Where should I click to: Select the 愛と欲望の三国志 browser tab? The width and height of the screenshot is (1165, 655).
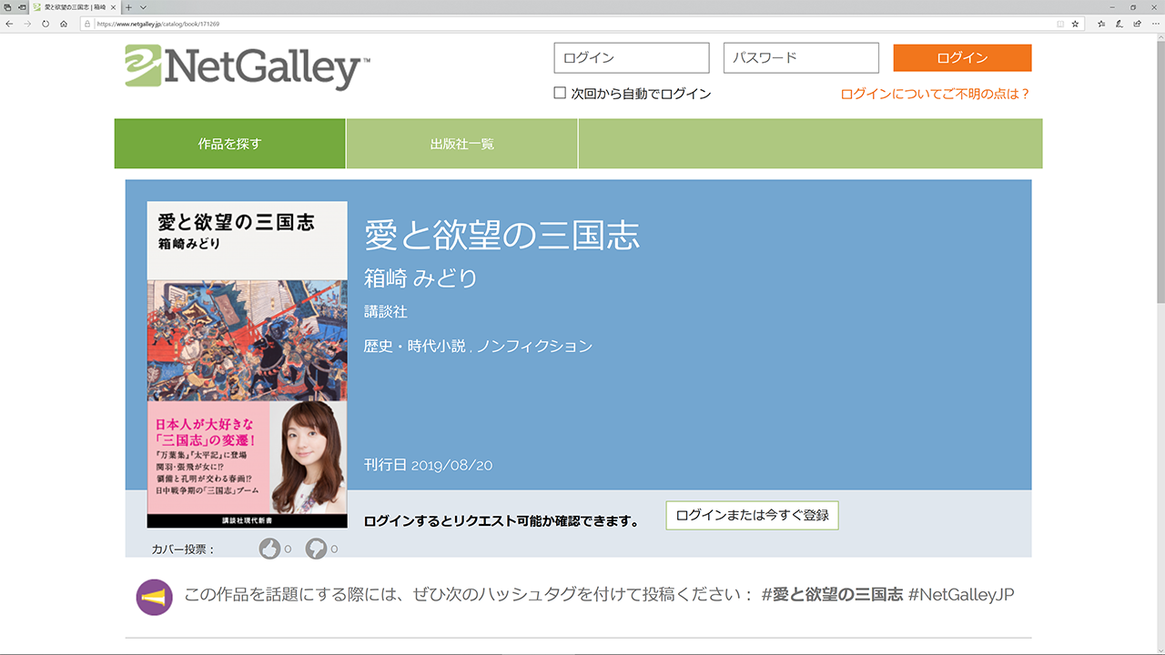[75, 6]
